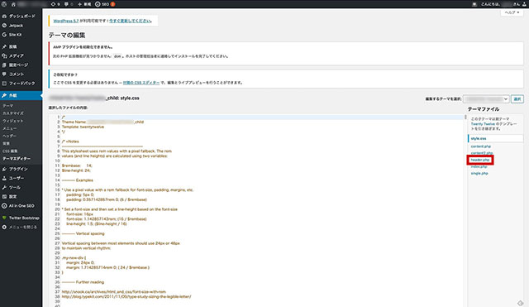Click the blog.typekit.com URL in the code

pos(126,296)
